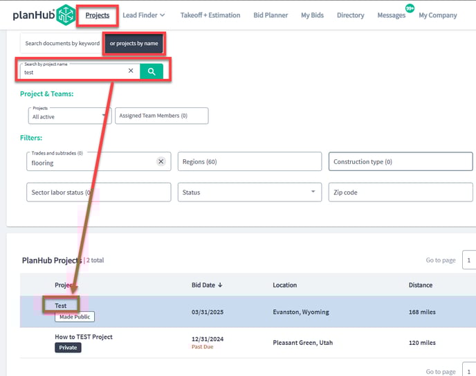
Task: Click the lower Go to page box
Action: (x=469, y=370)
